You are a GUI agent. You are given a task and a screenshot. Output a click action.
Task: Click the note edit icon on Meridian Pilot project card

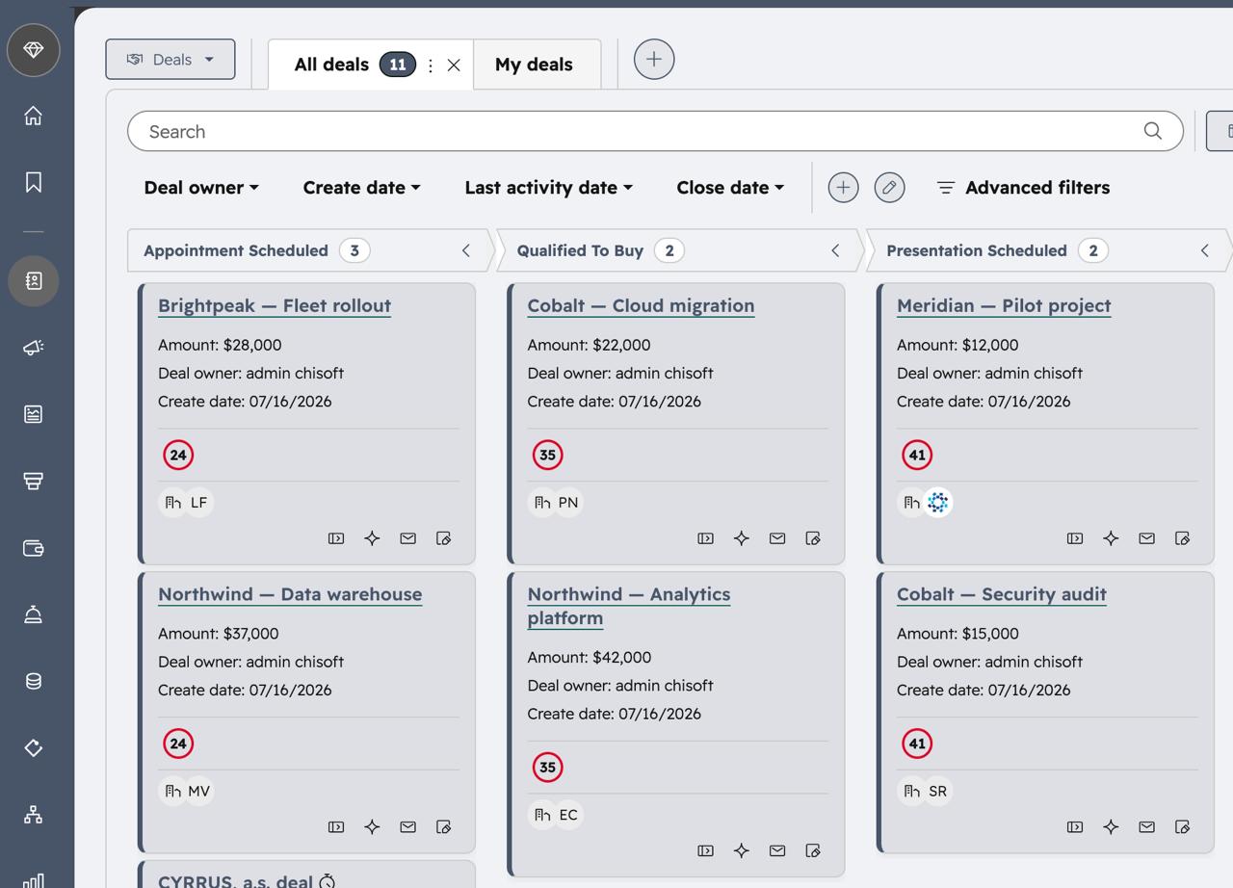pos(1183,538)
